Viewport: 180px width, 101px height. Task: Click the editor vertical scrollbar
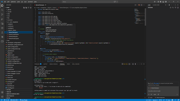point(145,17)
